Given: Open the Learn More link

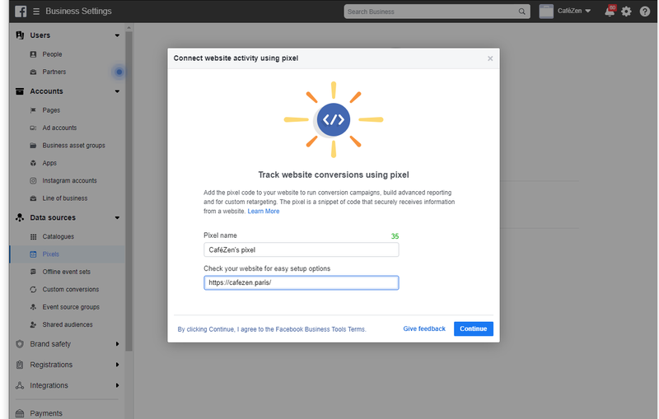Looking at the screenshot, I should pos(264,212).
